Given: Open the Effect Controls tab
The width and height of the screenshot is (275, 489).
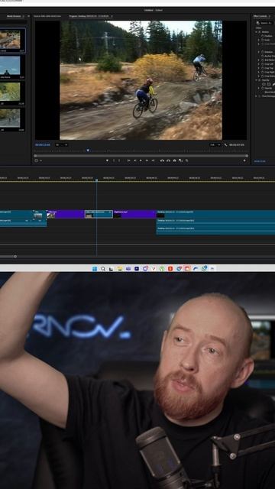Looking at the screenshot, I should click(260, 16).
